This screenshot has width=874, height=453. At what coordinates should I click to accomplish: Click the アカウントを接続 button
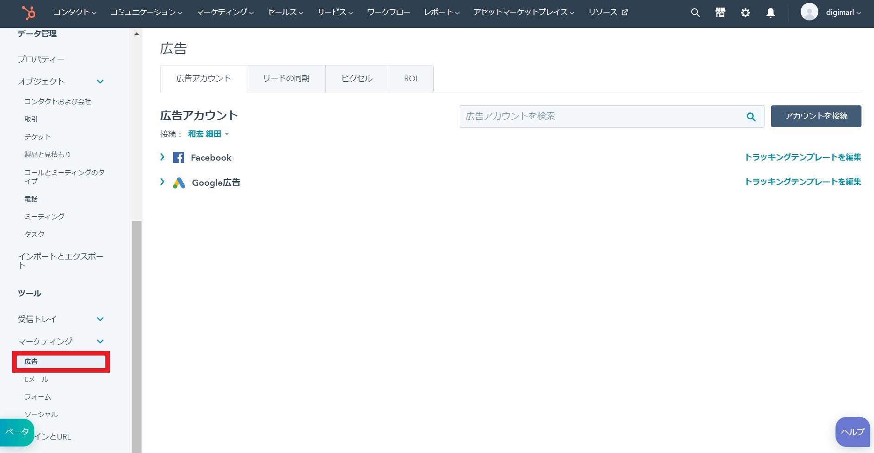pyautogui.click(x=816, y=116)
